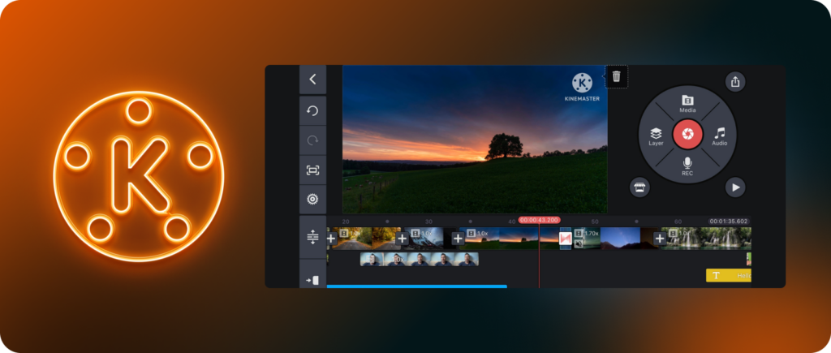
Task: Tap the back arrow button
Action: click(x=312, y=80)
